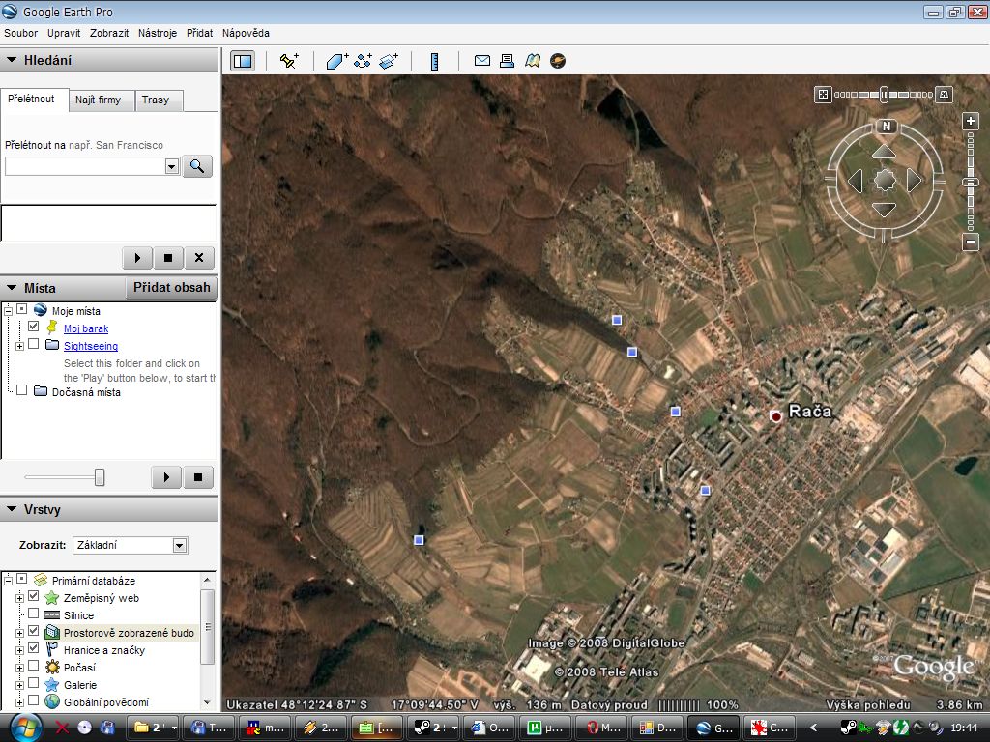Uncheck the Hranice a značky layer checkbox
Image resolution: width=990 pixels, height=742 pixels.
click(34, 648)
